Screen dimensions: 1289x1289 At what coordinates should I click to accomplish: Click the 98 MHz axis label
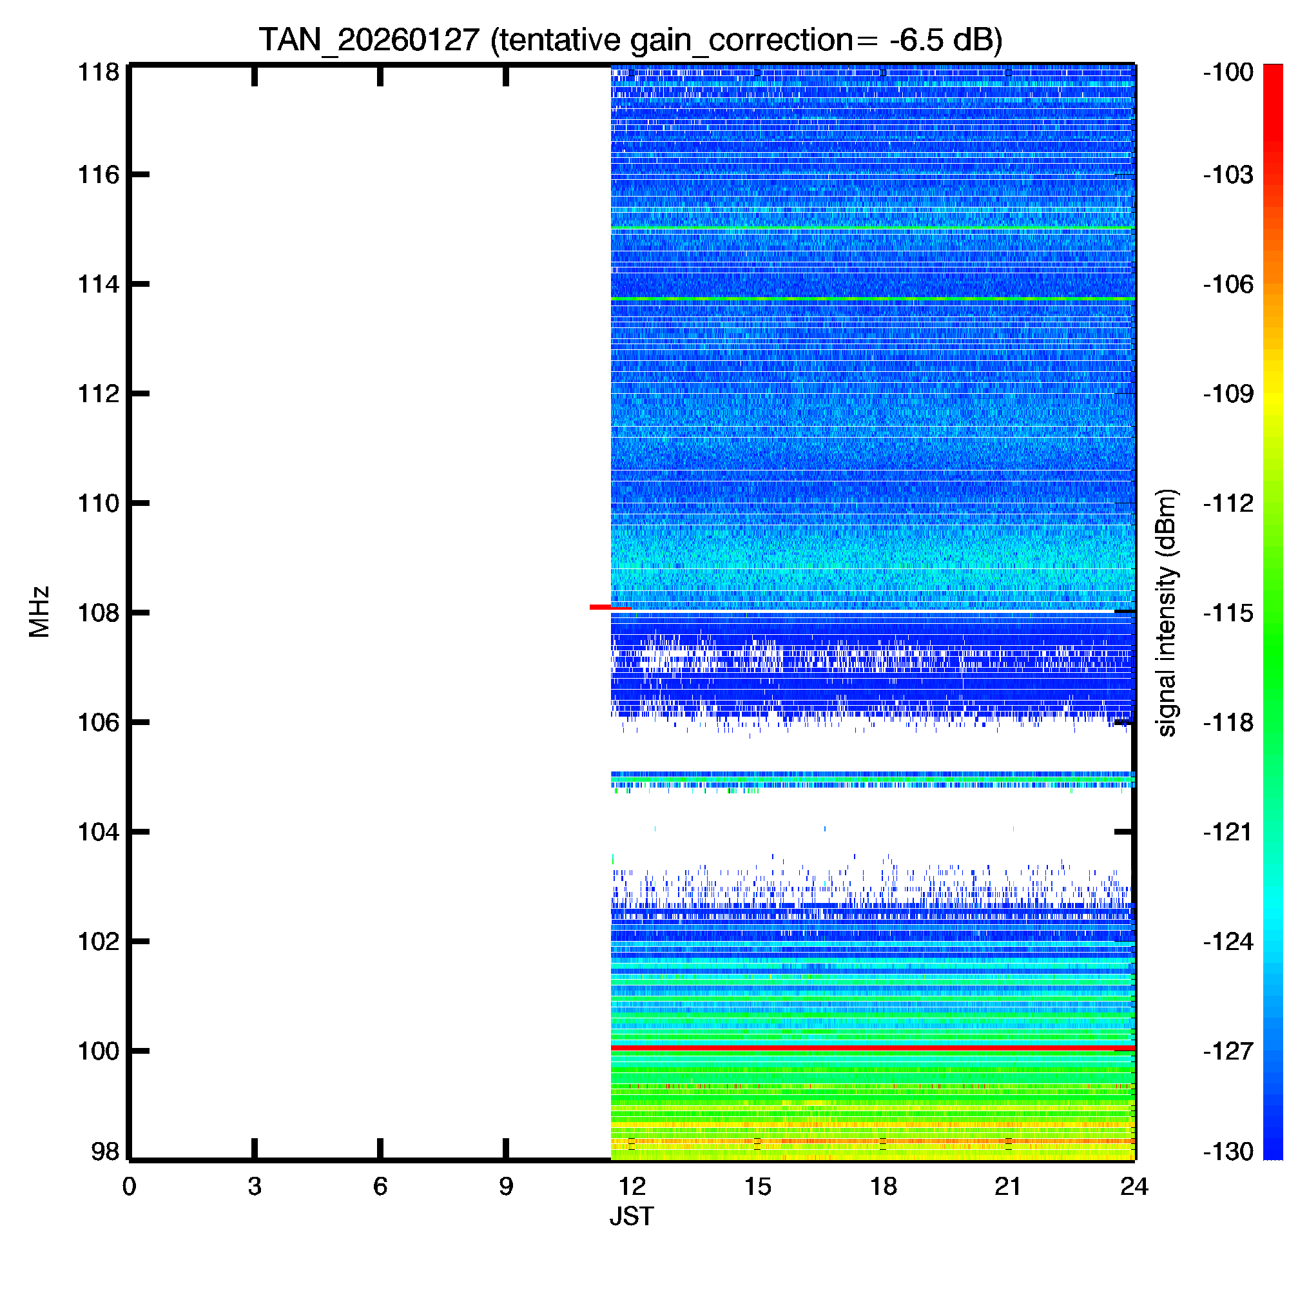tap(105, 1152)
